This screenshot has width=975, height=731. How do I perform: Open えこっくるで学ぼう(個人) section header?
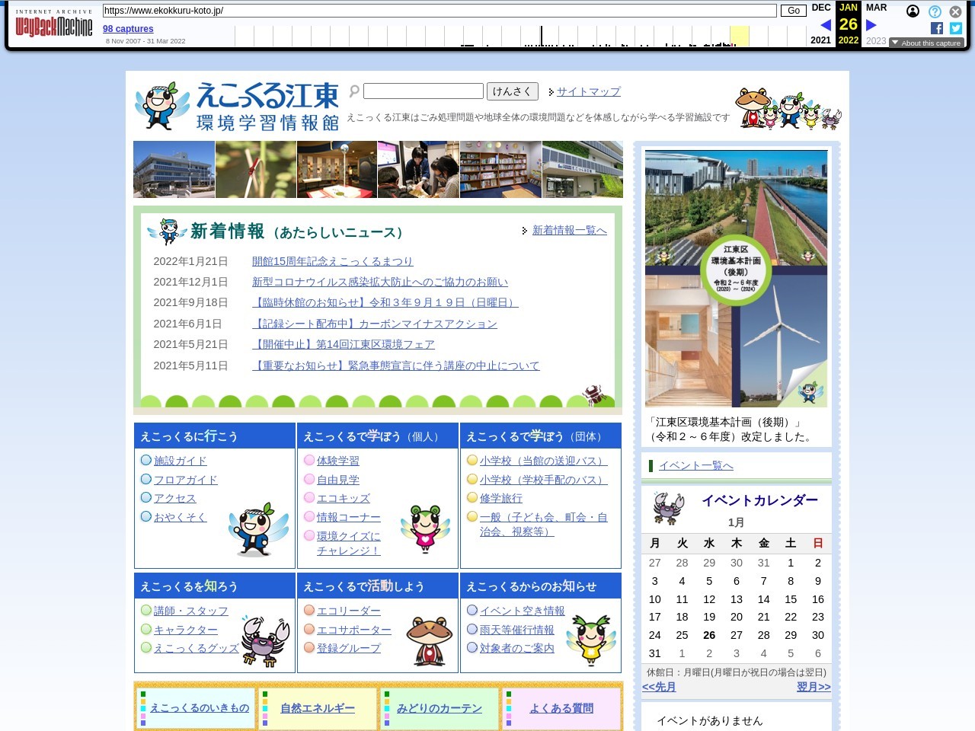tap(378, 436)
